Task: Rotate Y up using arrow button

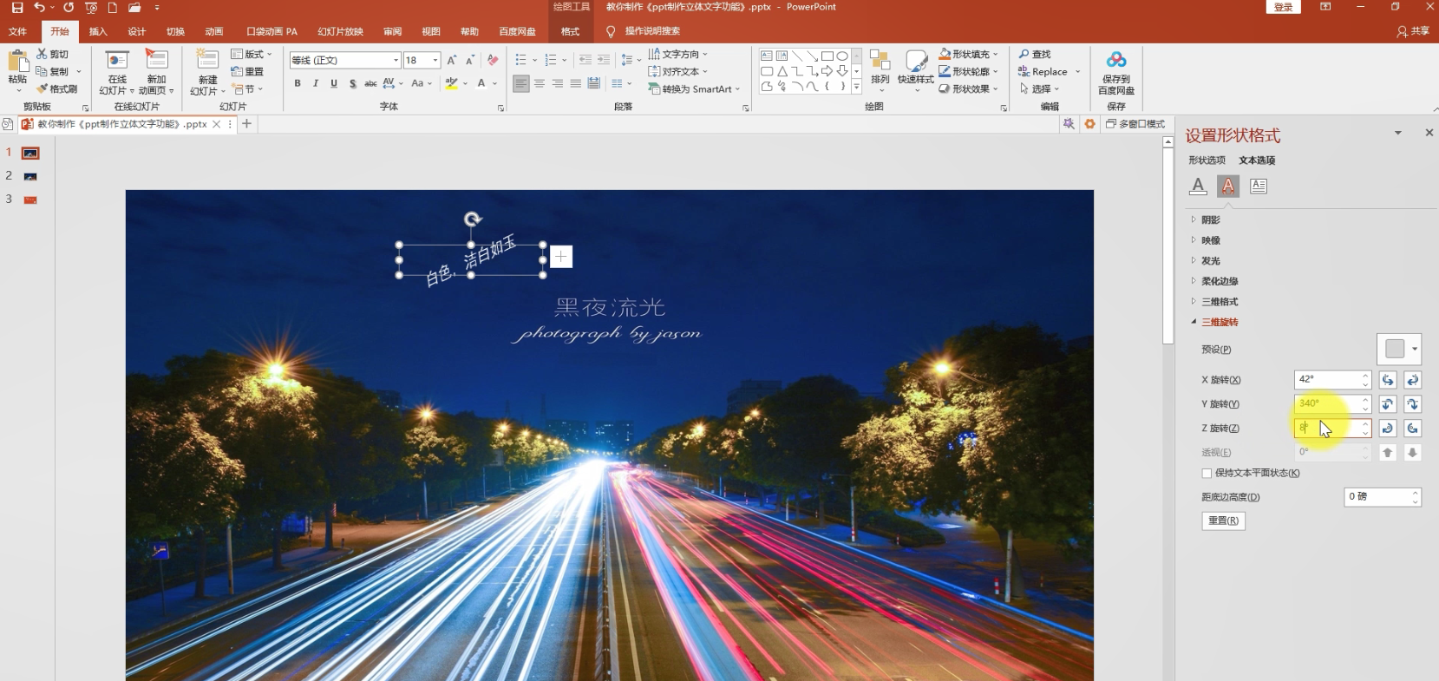Action: pos(1388,404)
